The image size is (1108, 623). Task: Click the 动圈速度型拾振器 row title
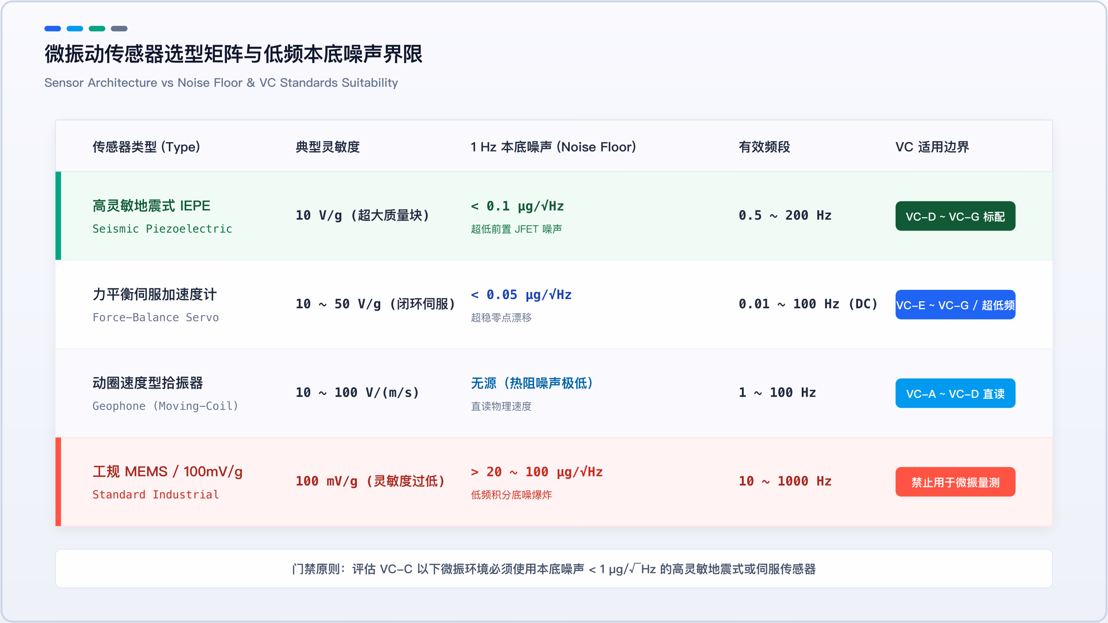pyautogui.click(x=148, y=383)
